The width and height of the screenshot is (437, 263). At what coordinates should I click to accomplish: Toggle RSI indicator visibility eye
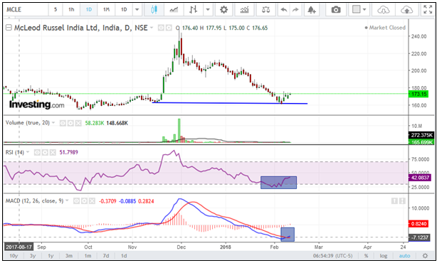coord(37,152)
